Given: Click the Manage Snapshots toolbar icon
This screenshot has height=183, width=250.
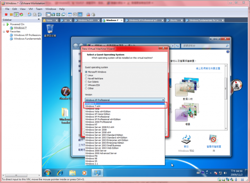Looking at the screenshot, I should 40,14.
